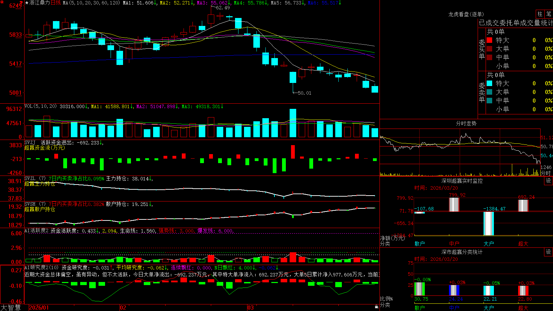Click the SVZJ indicator name
The height and width of the screenshot is (311, 553).
(x=30, y=142)
